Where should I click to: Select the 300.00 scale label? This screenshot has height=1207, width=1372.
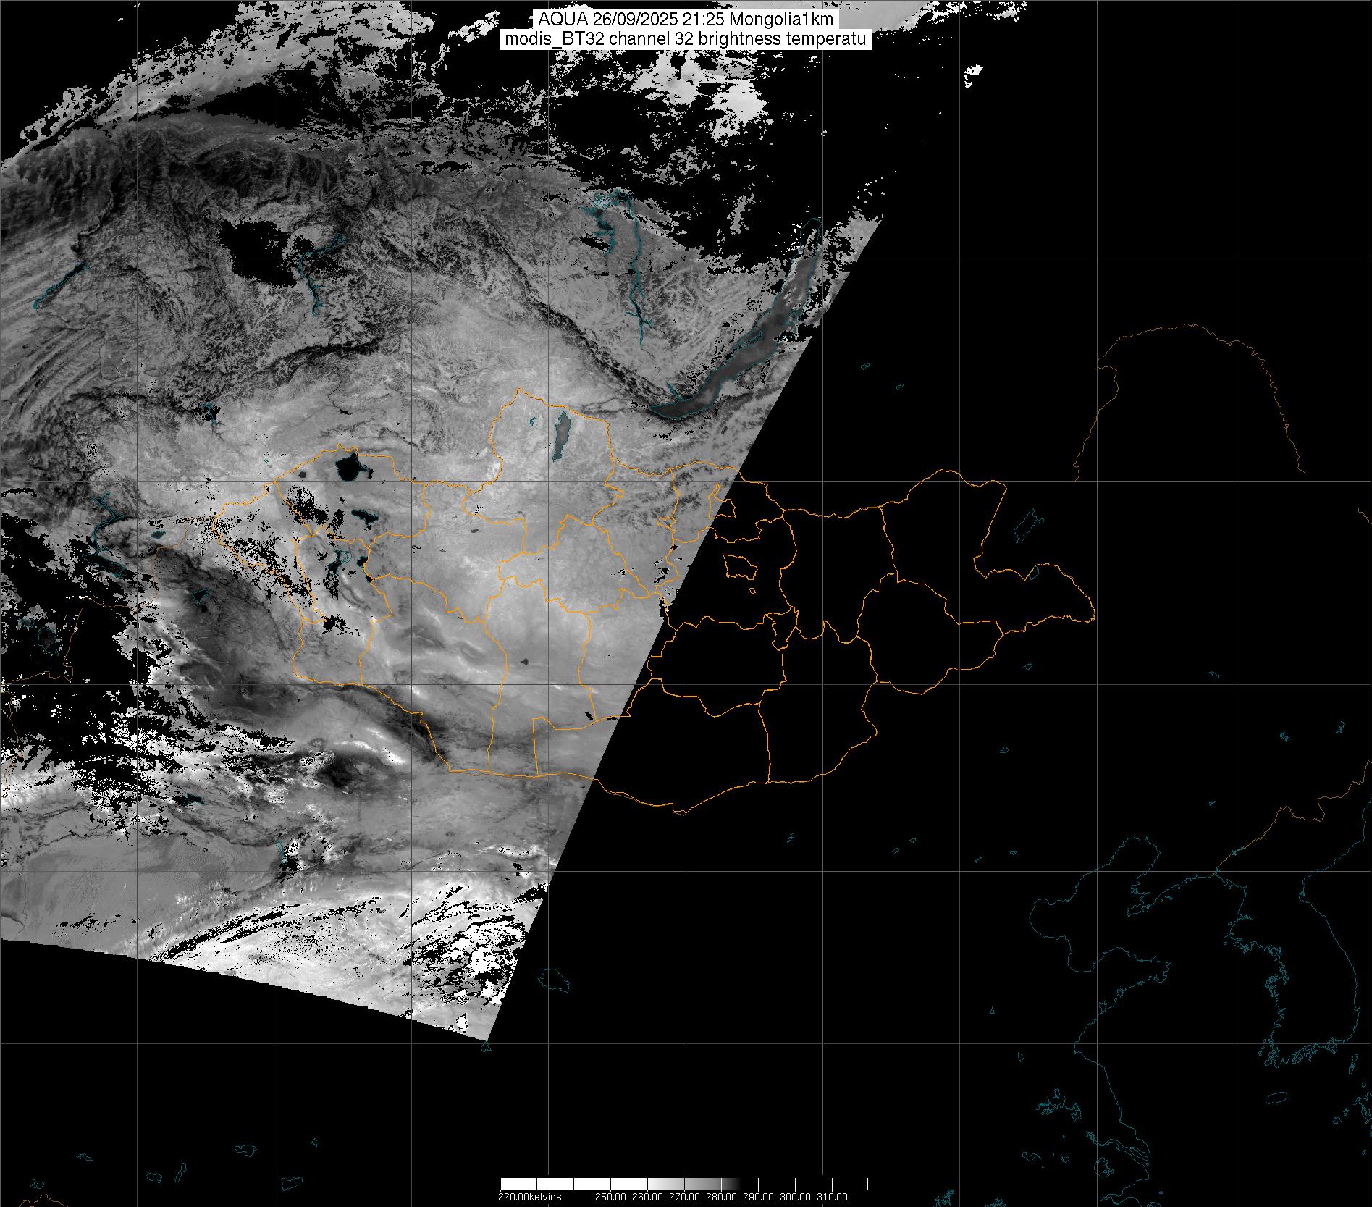(x=795, y=1197)
